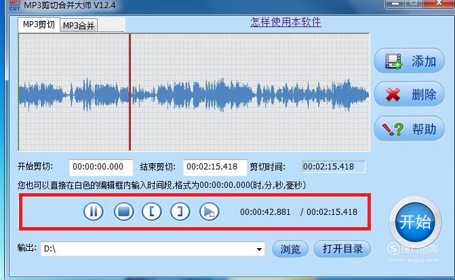The width and height of the screenshot is (455, 280).
Task: Start cutting with the 开始 button
Action: pos(415,222)
